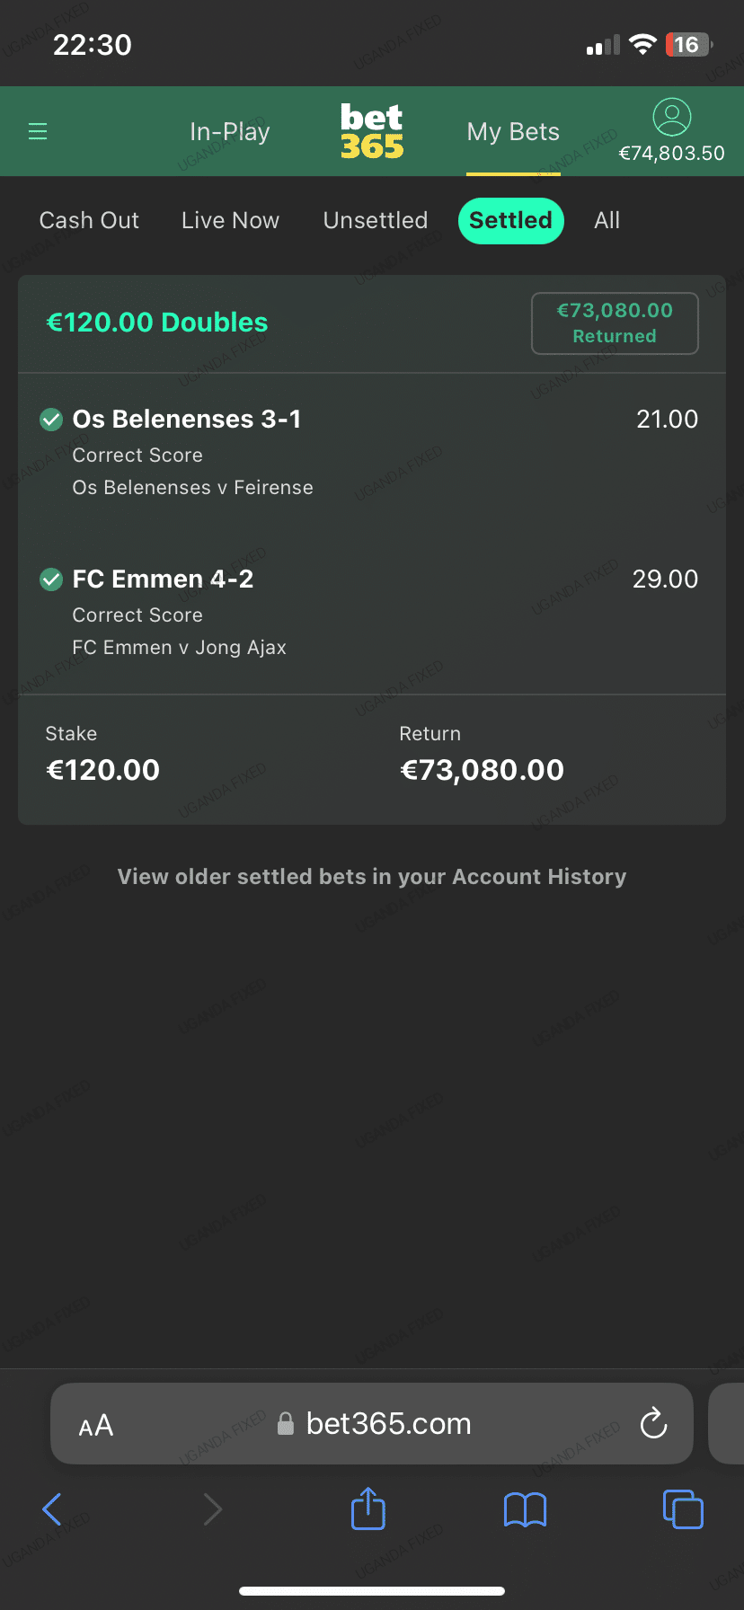Tap the bet365.com address field

(388, 1424)
